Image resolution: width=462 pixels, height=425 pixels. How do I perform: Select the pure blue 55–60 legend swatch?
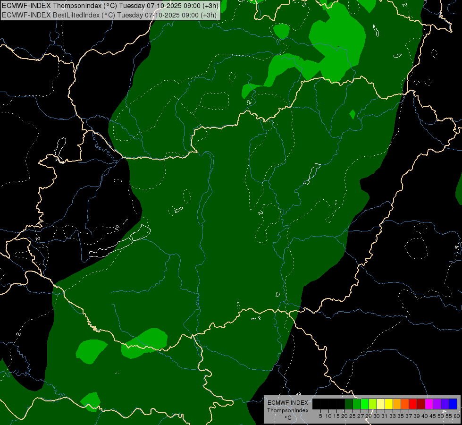coord(453,404)
